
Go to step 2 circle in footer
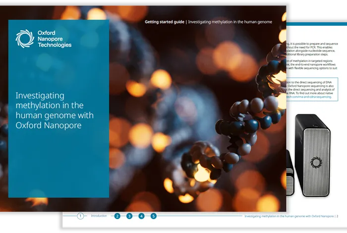point(117,216)
